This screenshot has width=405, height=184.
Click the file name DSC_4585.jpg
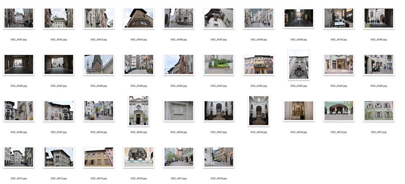(379, 40)
